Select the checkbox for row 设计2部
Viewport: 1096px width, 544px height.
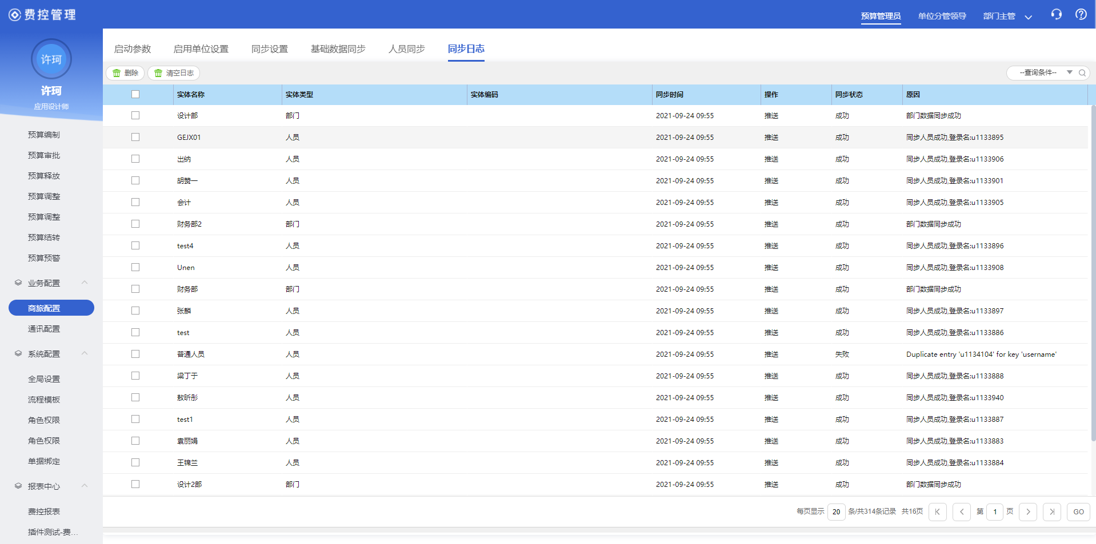pyautogui.click(x=135, y=484)
